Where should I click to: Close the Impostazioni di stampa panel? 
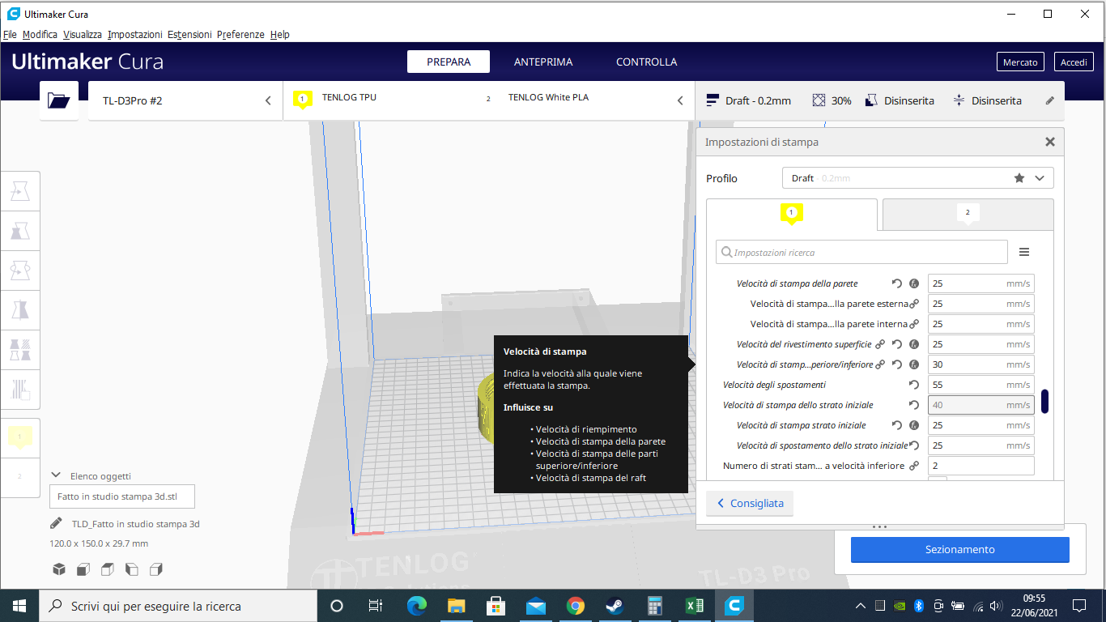coord(1050,142)
